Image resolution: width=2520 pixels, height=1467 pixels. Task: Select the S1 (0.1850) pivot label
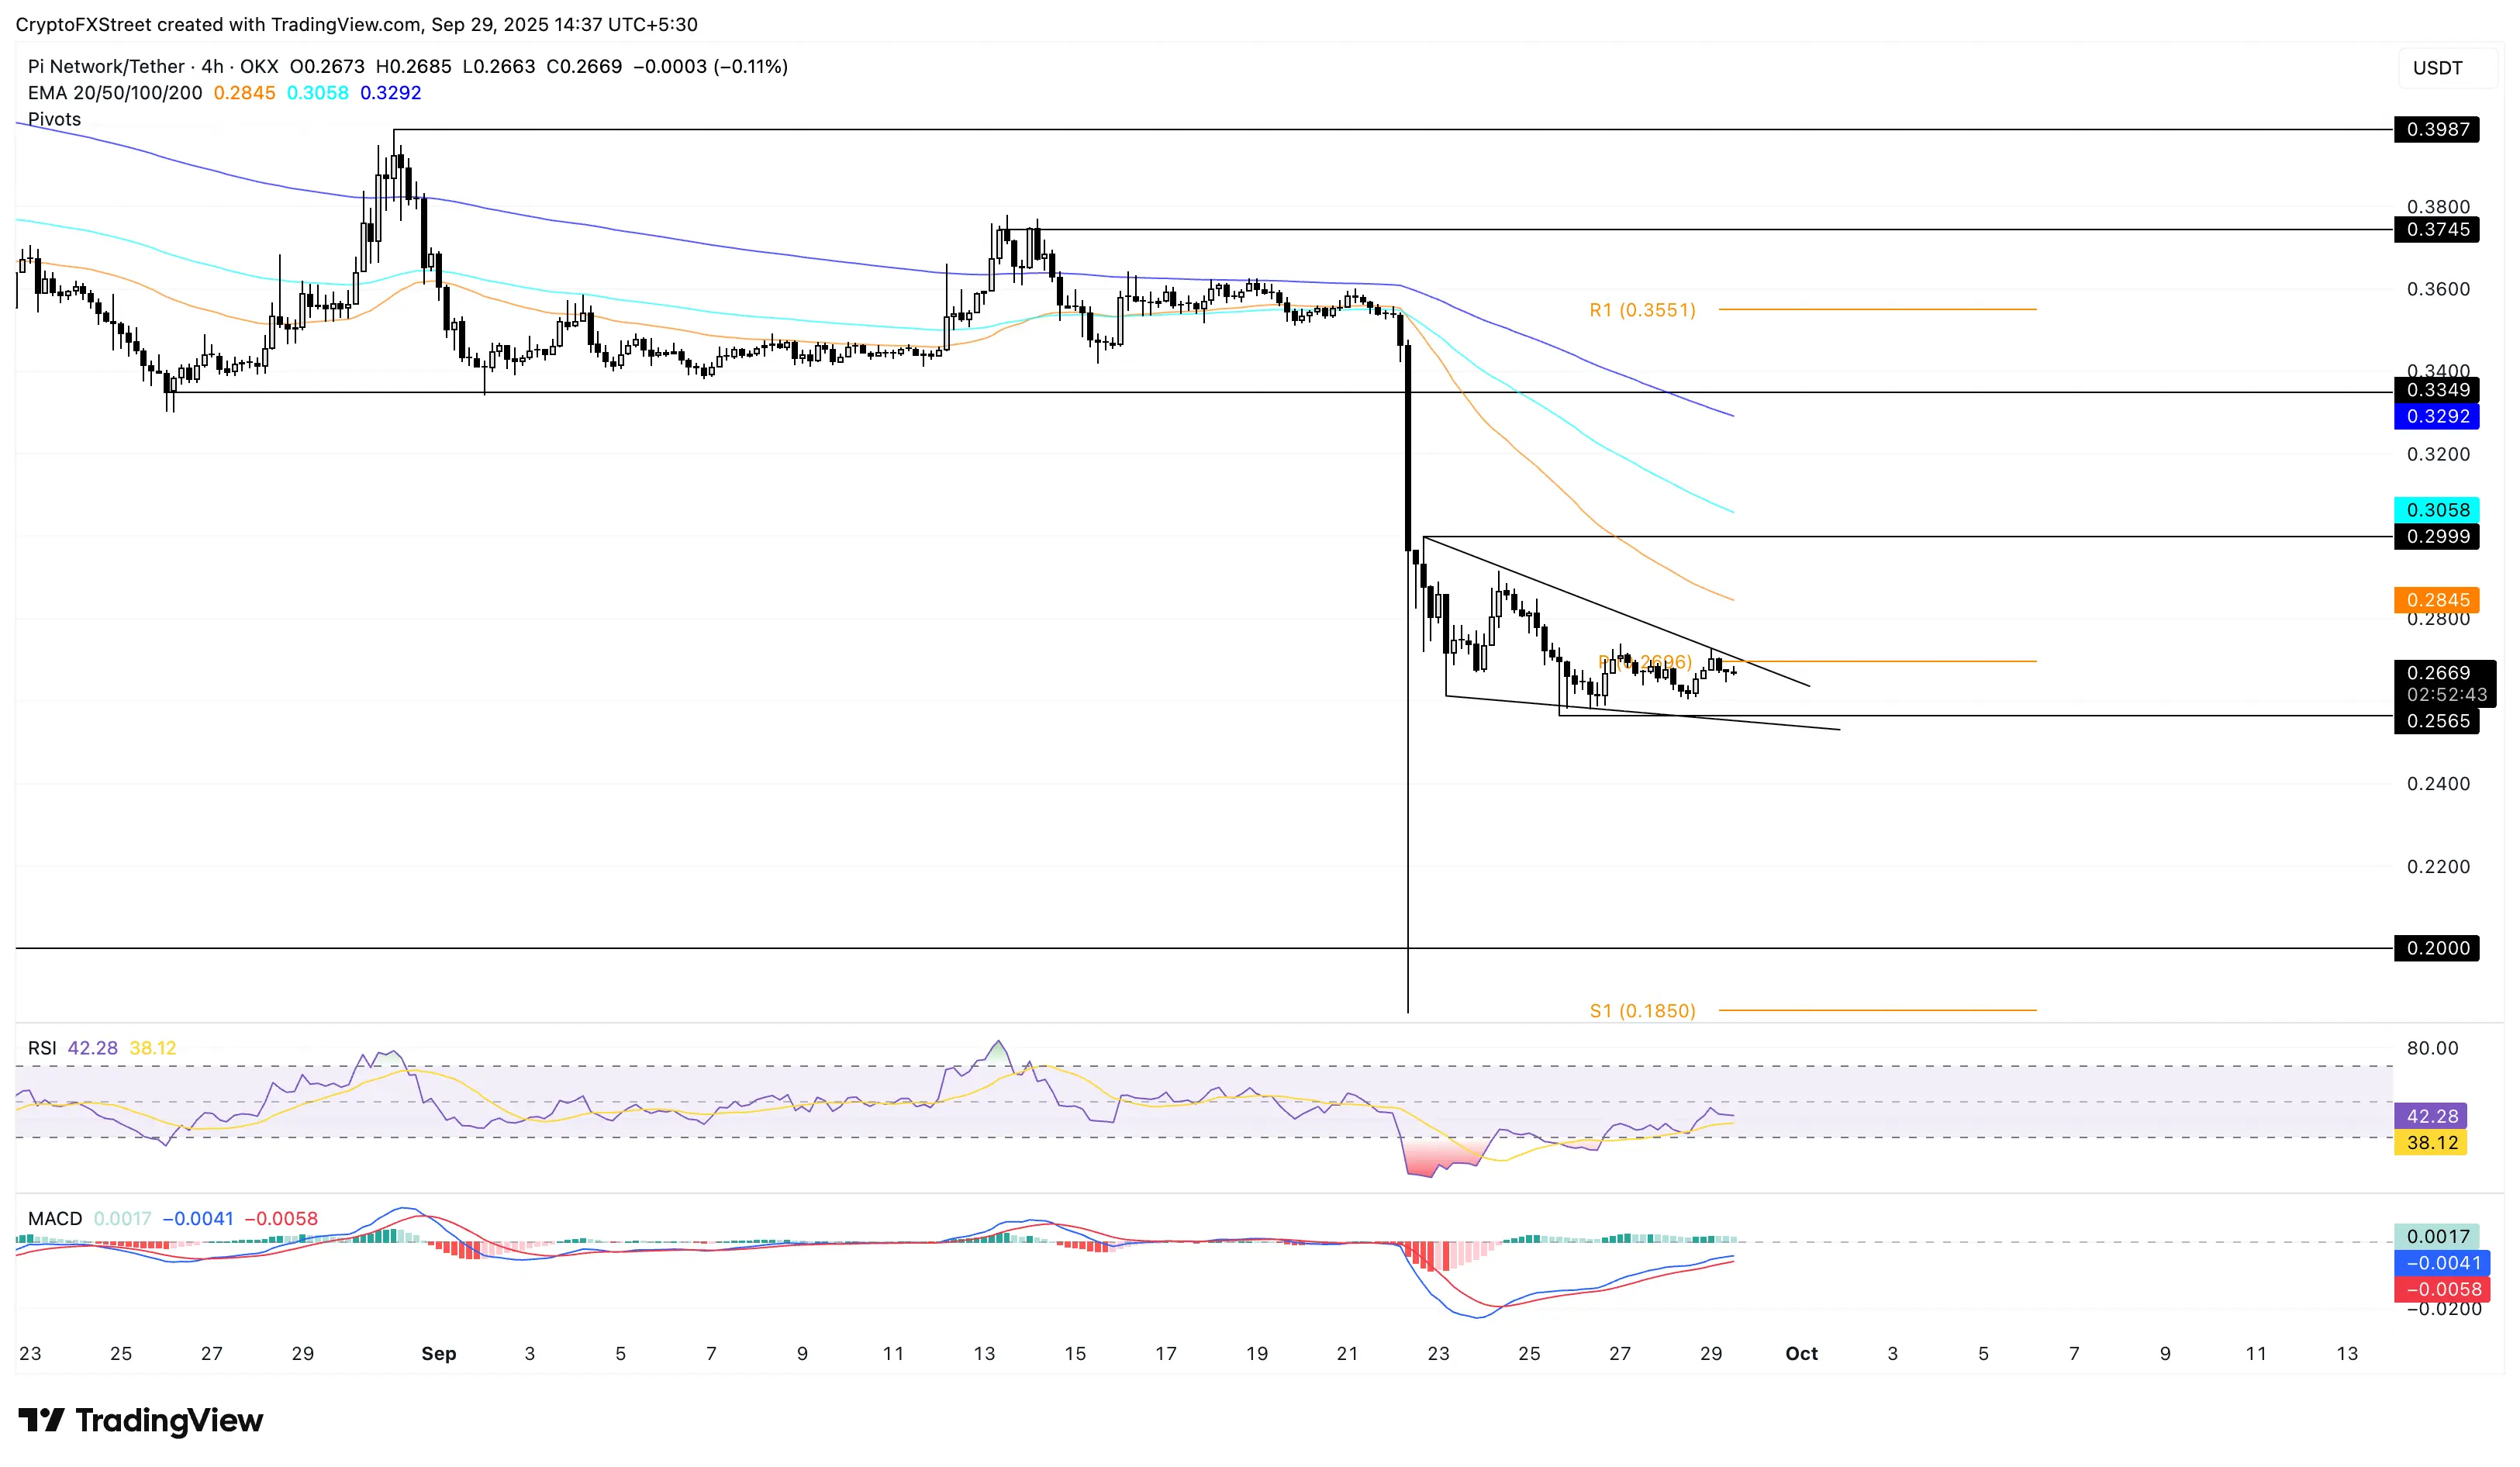tap(1643, 1011)
